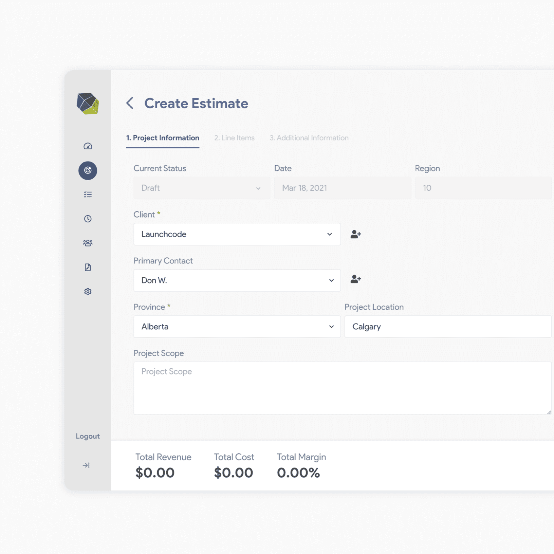Switch to the Additional Information tab
This screenshot has height=554, width=554.
coord(309,138)
